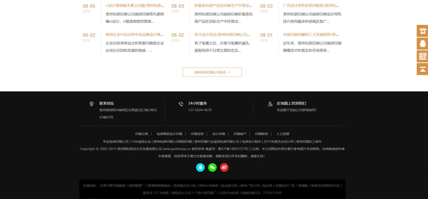
Task: Open article '彩盒类包装产品在印刷生产中常出...'
Action: (223, 6)
